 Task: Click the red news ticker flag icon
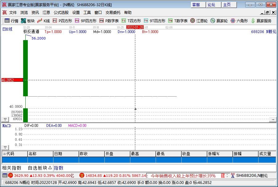(x=223, y=176)
